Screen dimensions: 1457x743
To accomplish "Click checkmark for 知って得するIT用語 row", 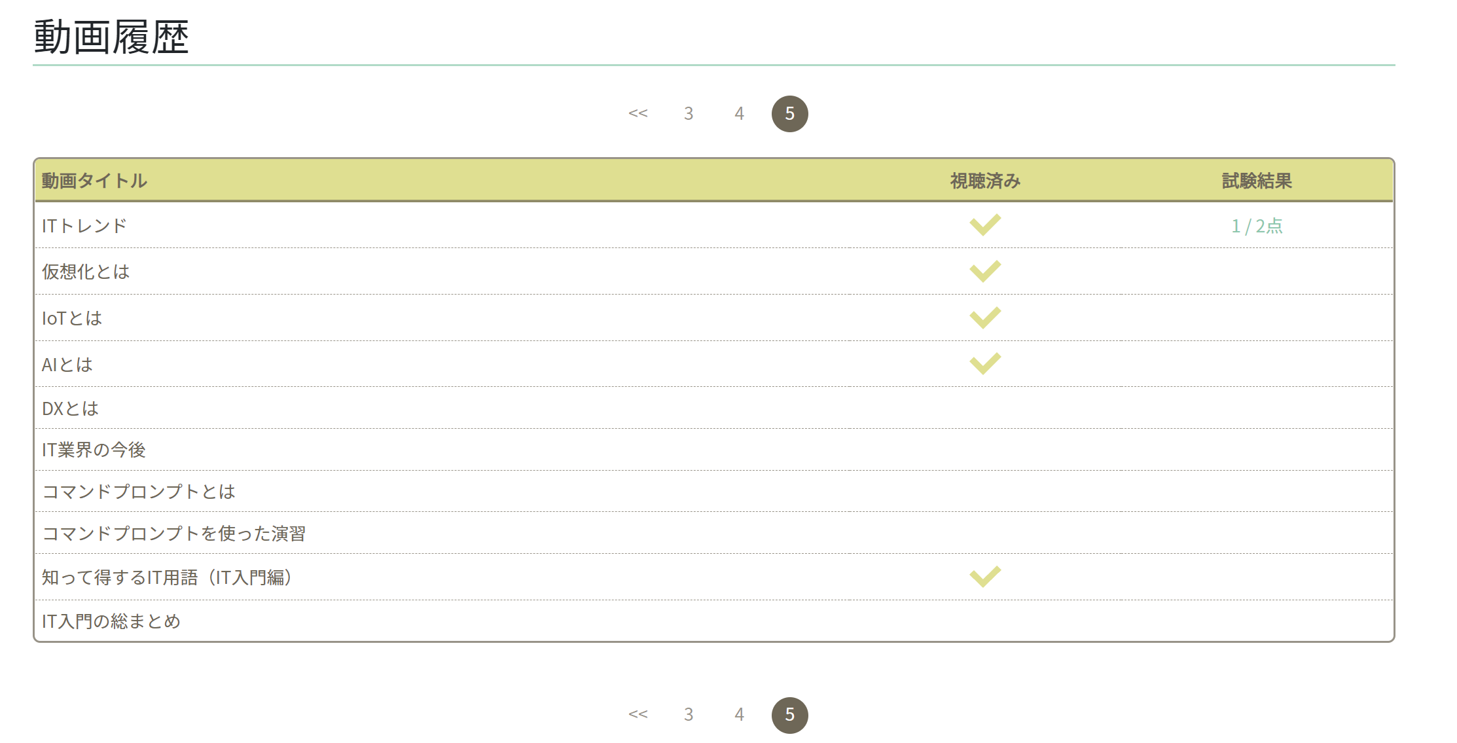I will [x=985, y=577].
